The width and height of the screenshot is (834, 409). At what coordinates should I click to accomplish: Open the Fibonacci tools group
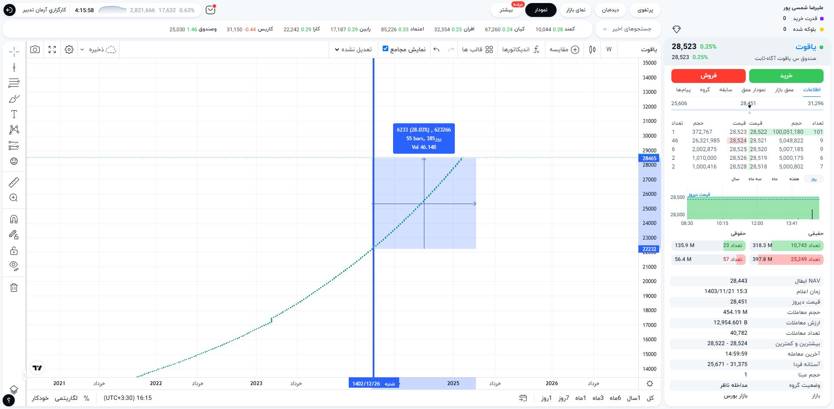tap(14, 83)
